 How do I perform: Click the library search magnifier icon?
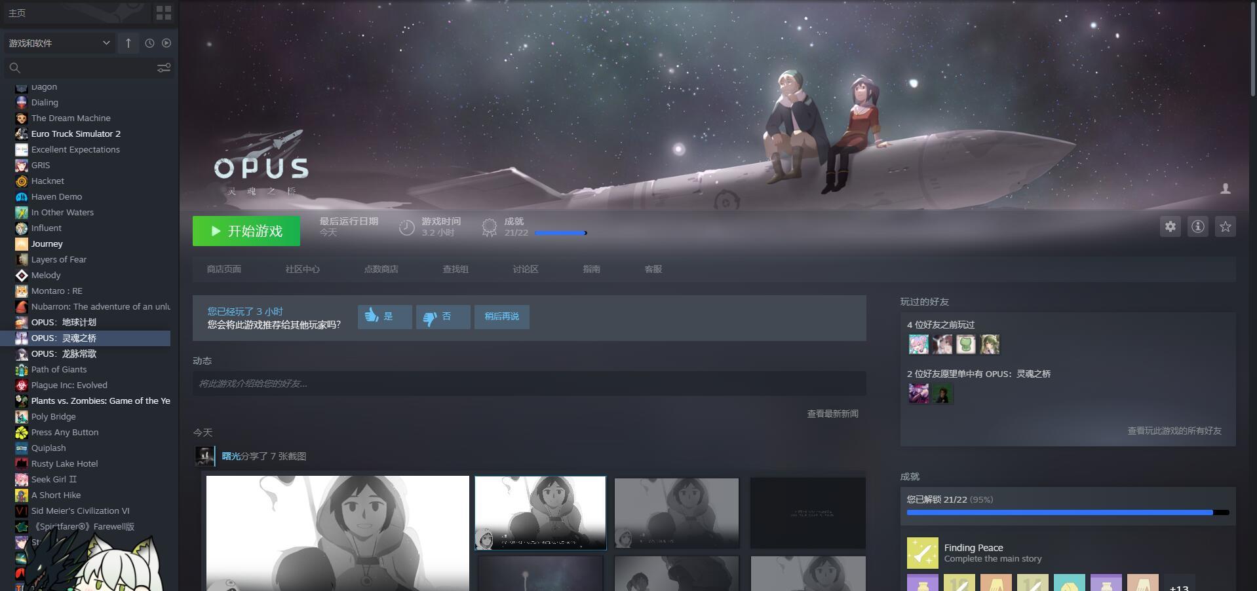click(15, 67)
